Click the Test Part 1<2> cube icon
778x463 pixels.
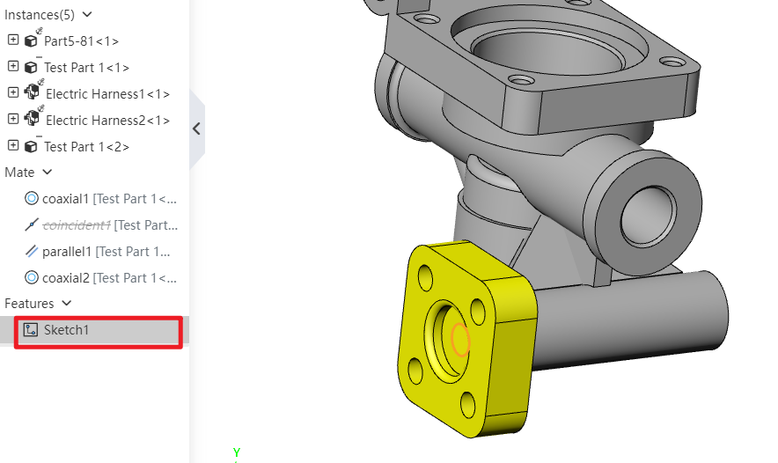31,146
